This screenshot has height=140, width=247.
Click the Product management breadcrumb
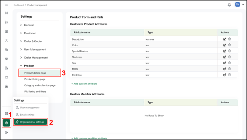coord(37,5)
